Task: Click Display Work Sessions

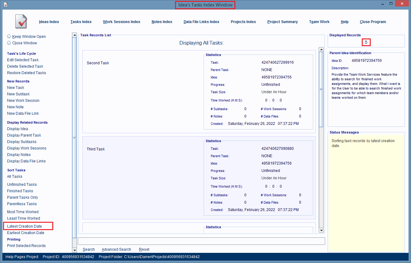Action: click(27, 148)
